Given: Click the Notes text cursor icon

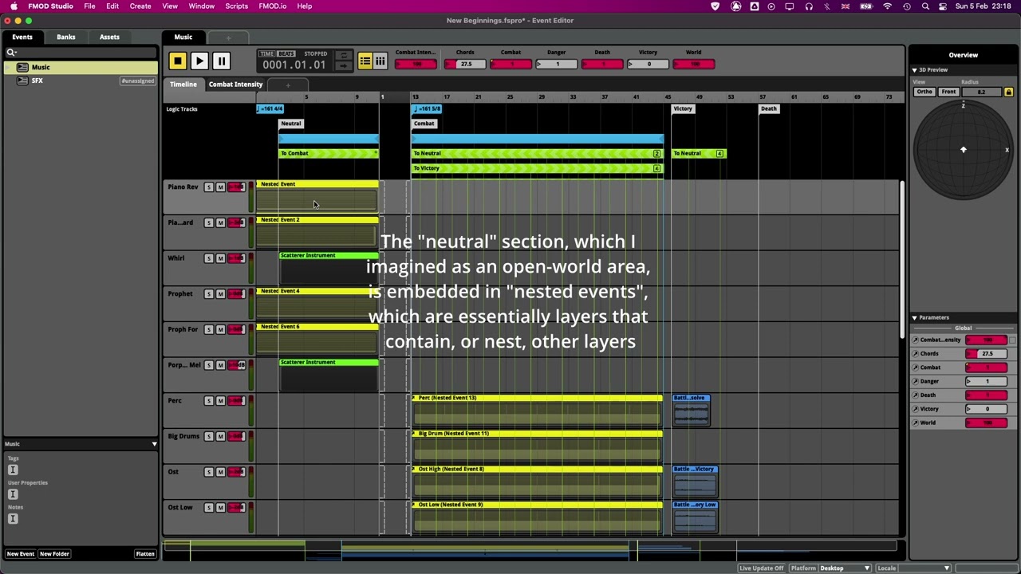Looking at the screenshot, I should 13,519.
